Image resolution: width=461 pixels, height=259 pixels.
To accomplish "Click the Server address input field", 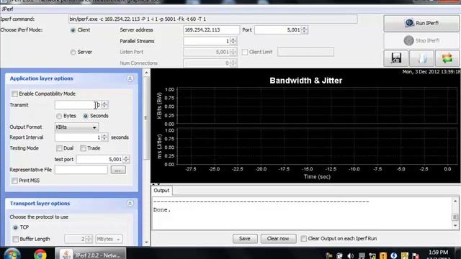I will 211,30.
